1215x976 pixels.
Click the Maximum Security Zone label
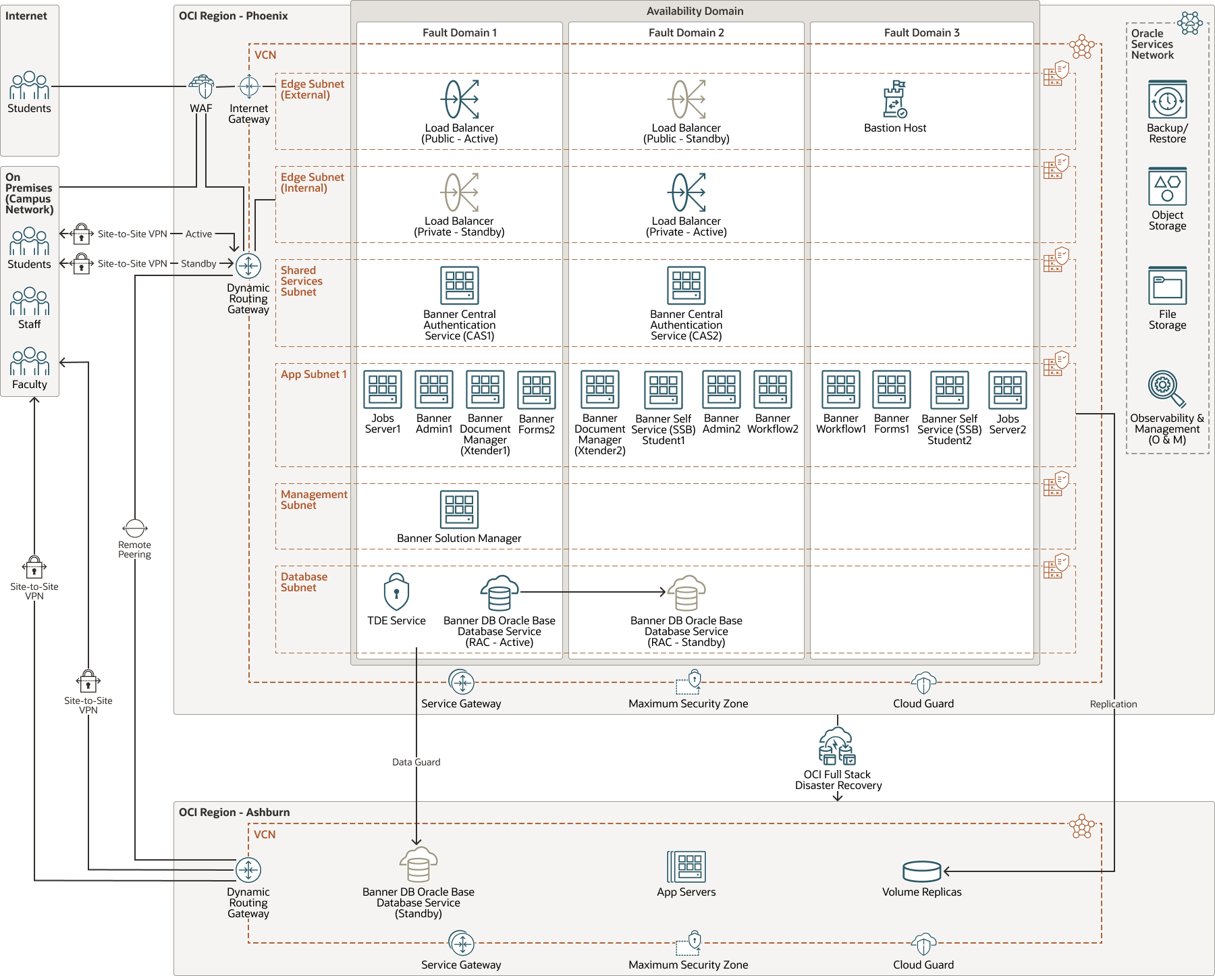[688, 703]
